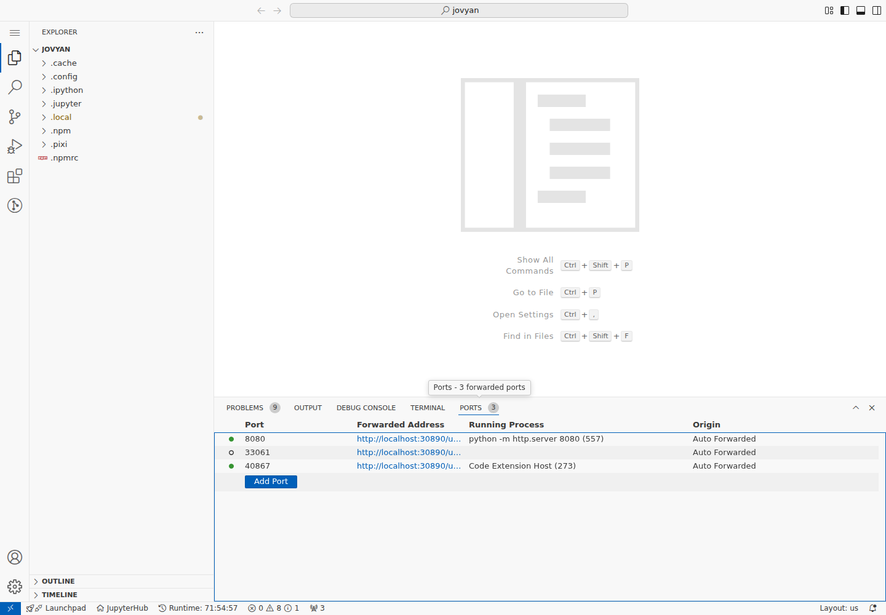Toggle the primary side bar visibility

[x=845, y=10]
